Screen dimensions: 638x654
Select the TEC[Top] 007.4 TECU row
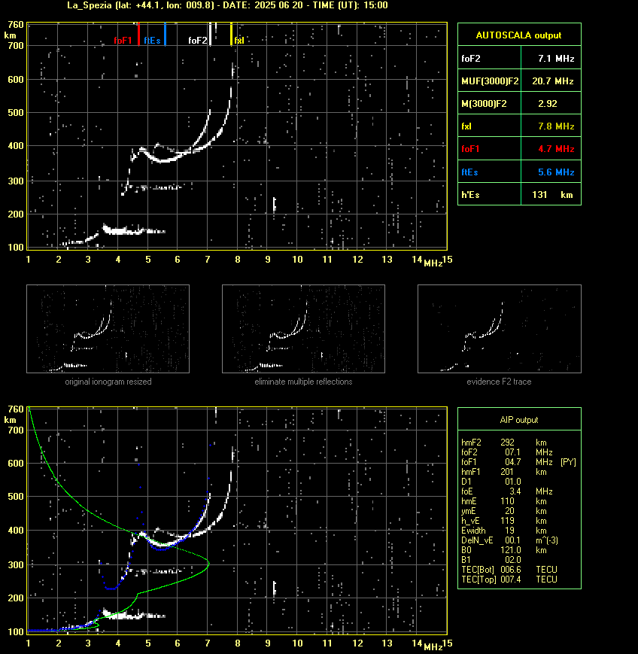coord(509,579)
